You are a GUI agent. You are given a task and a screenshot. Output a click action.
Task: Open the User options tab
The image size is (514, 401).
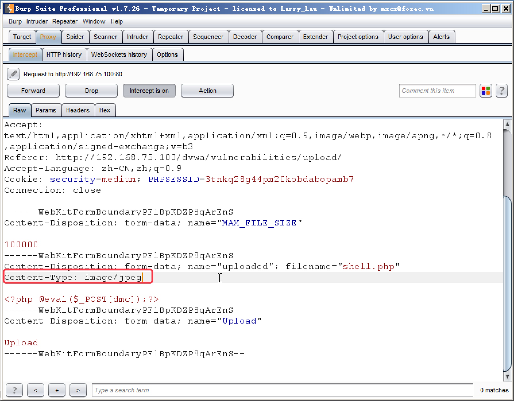tap(406, 37)
